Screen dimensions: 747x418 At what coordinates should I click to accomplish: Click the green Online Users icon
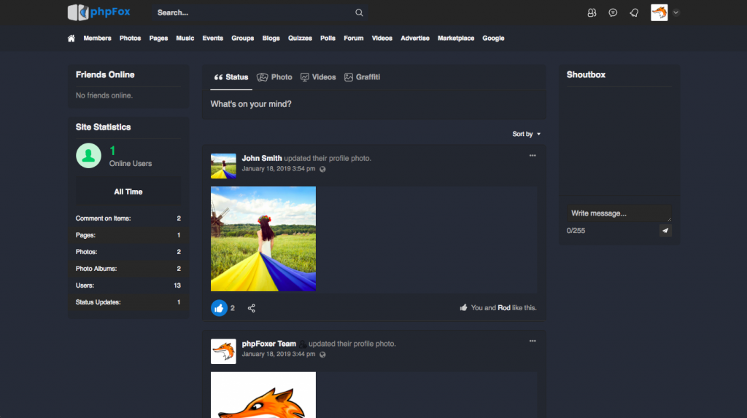[88, 156]
